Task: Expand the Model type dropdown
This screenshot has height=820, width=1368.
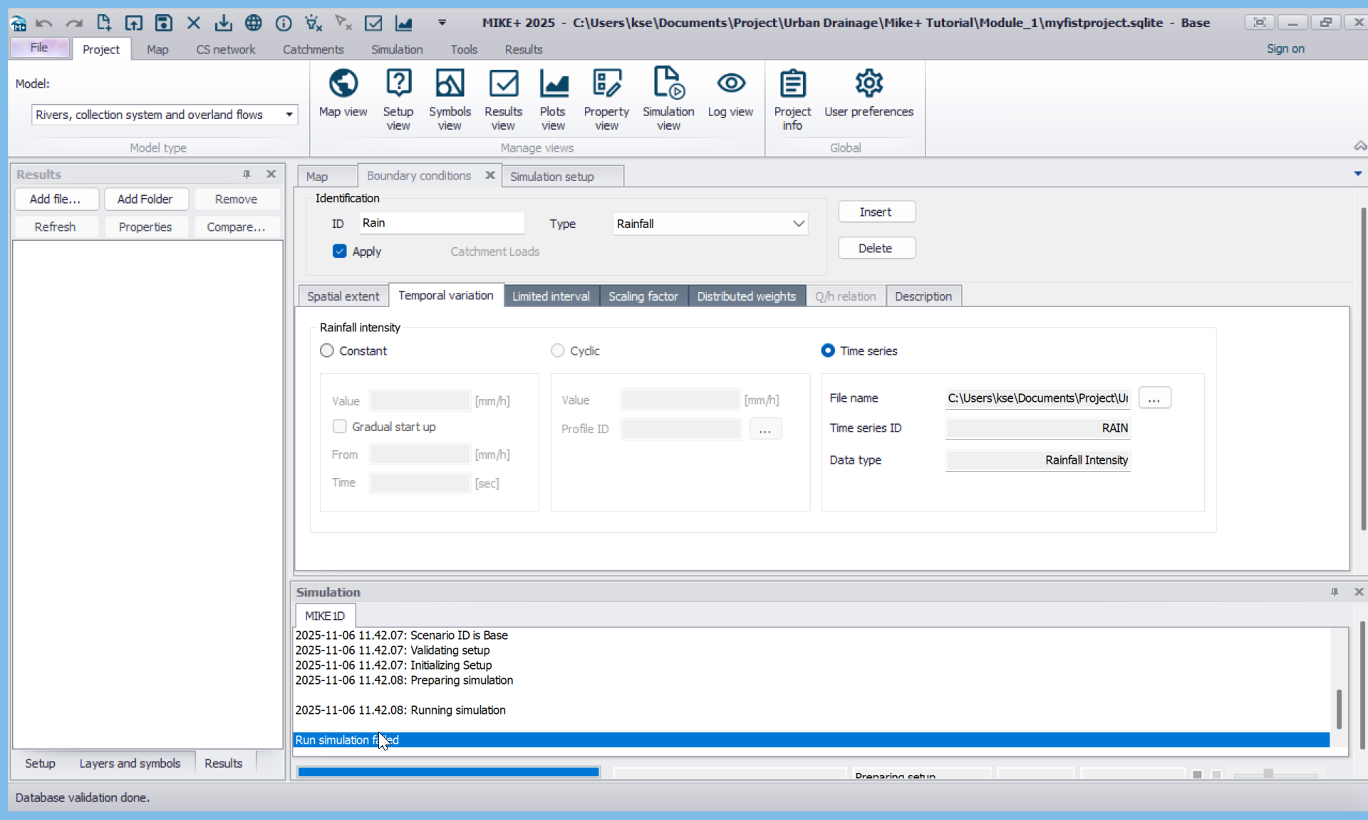Action: (x=289, y=115)
